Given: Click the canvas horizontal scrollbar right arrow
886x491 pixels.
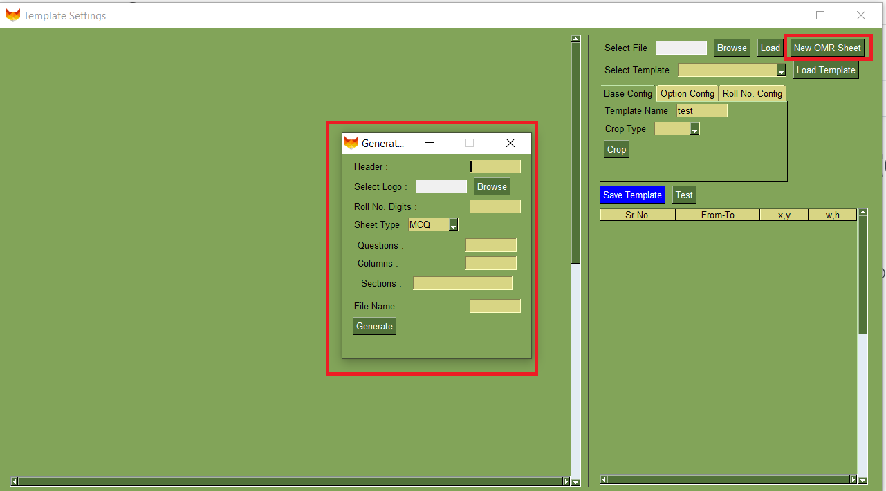Looking at the screenshot, I should coord(566,481).
